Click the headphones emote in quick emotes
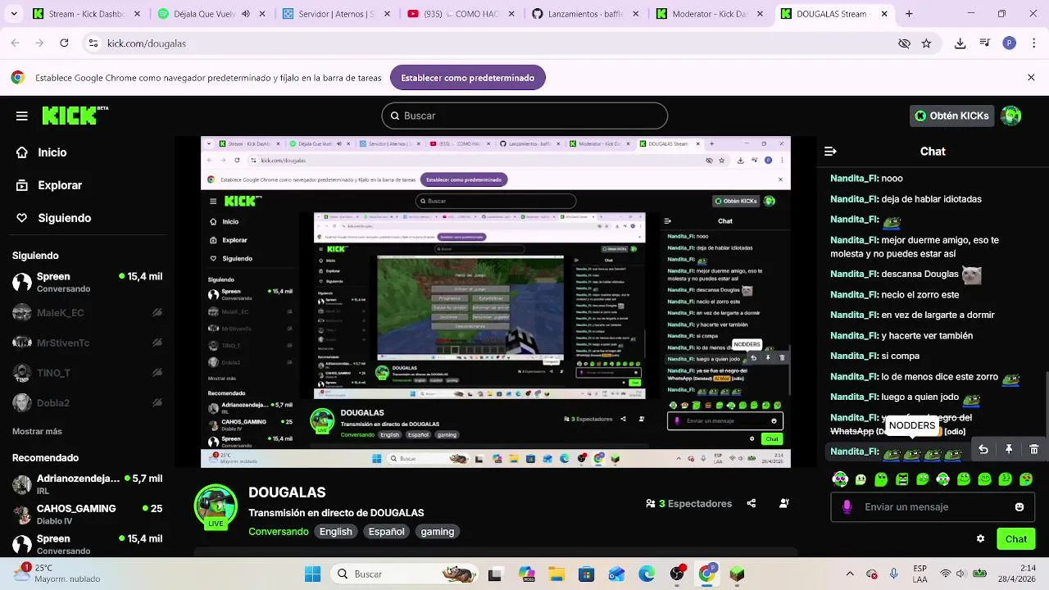 [840, 479]
